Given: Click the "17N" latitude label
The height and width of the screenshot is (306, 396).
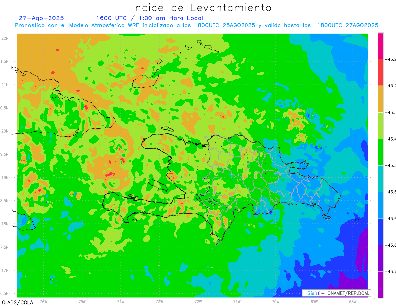Looking at the screenshot, I should (5, 270).
